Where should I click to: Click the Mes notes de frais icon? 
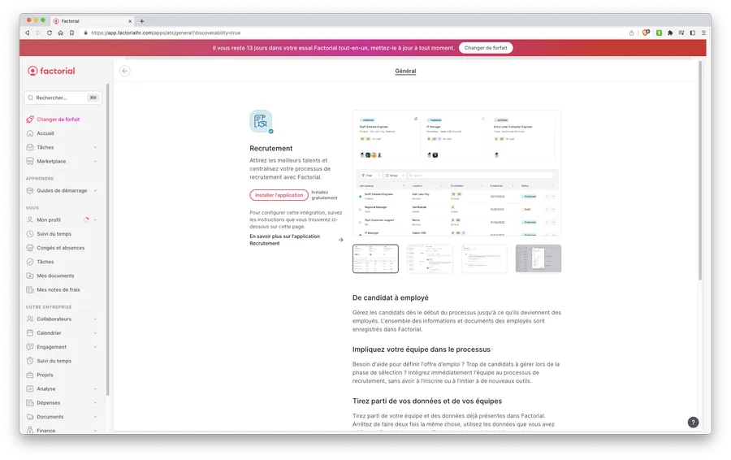[30, 289]
